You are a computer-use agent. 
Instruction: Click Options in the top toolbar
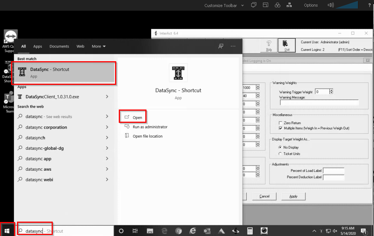(x=311, y=5)
